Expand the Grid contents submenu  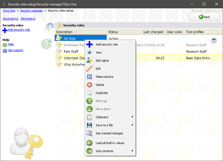click(x=132, y=151)
